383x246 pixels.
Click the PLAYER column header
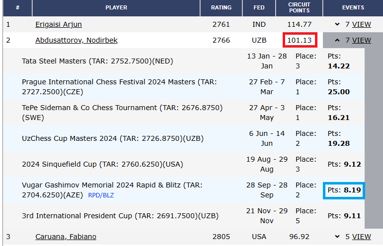click(x=116, y=8)
